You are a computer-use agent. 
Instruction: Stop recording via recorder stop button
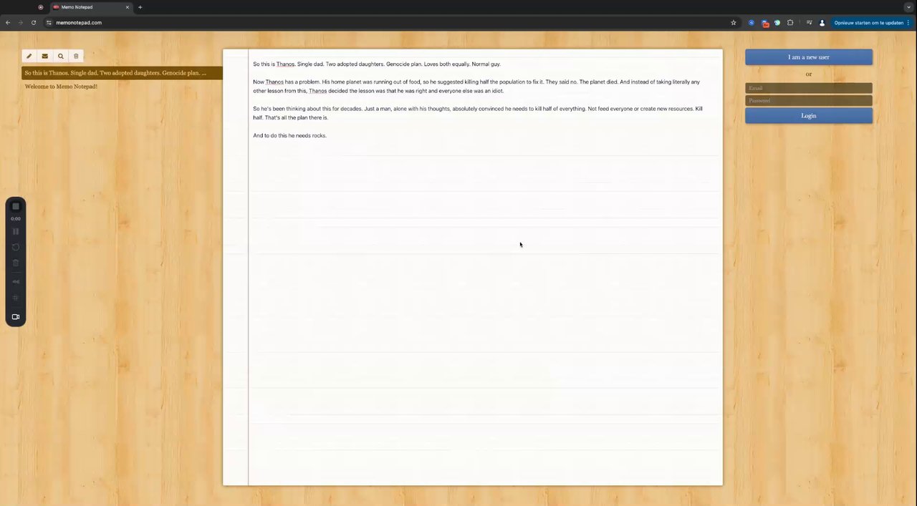pyautogui.click(x=16, y=206)
